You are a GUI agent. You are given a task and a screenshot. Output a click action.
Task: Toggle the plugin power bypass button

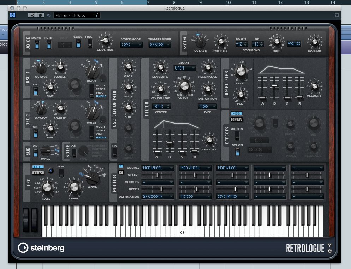(13, 15)
